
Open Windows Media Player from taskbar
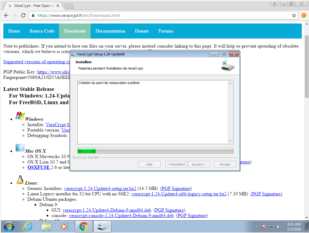pos(65,227)
